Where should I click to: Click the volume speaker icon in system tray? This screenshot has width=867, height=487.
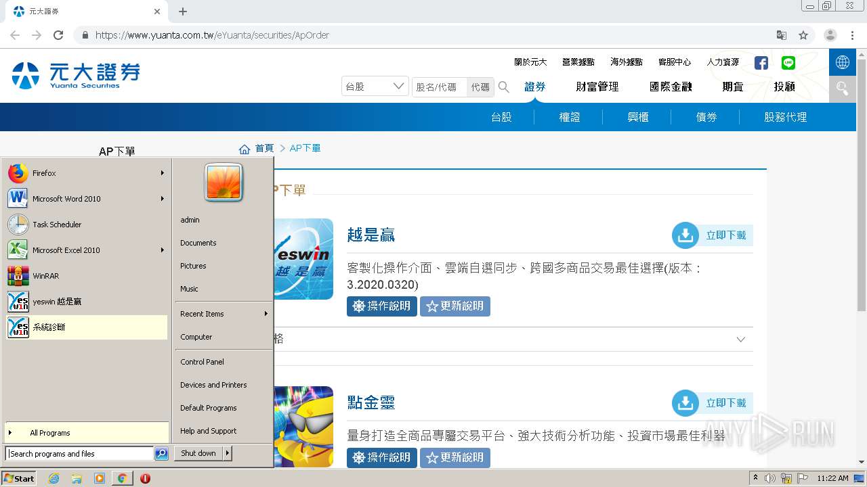769,478
